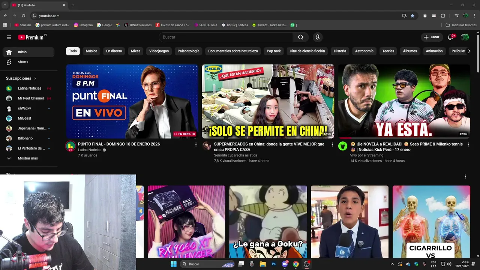
Task: Click the YouTube Premium logo
Action: 31,37
